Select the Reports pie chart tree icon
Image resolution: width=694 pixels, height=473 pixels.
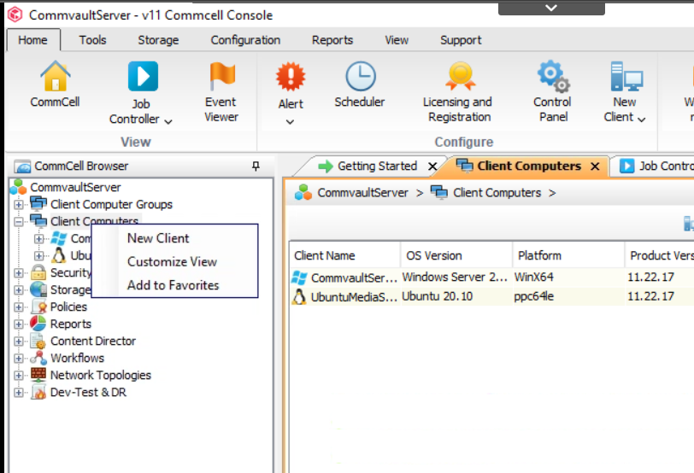pos(38,324)
